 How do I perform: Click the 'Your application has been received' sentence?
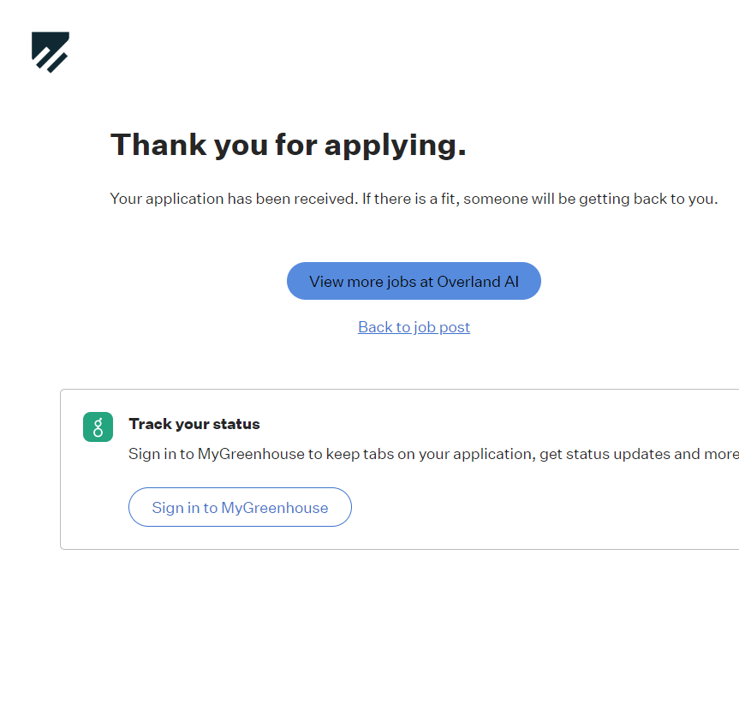tap(233, 200)
